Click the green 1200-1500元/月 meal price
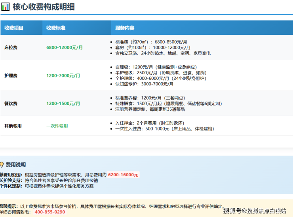The image size is (293, 217). point(63,104)
